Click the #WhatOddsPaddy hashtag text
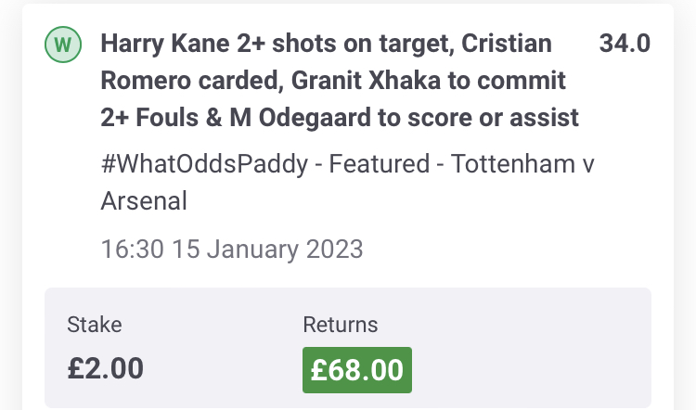The height and width of the screenshot is (410, 696). [x=204, y=164]
